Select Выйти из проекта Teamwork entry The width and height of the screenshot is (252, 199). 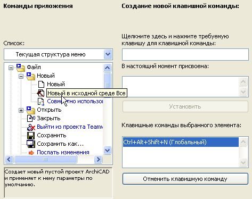[70, 127]
